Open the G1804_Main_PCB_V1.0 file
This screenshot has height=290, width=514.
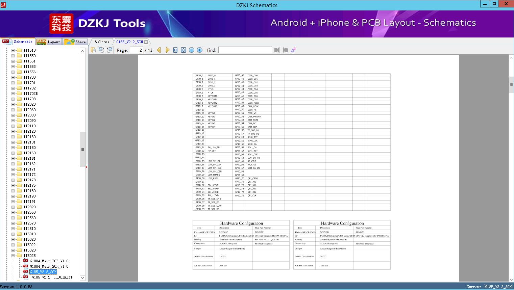[49, 261]
